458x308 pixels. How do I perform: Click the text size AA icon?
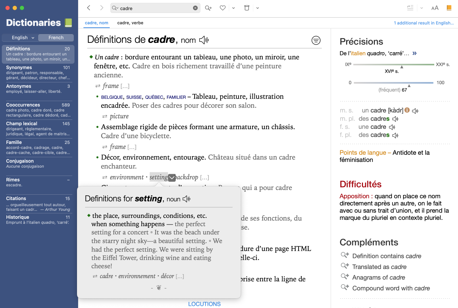click(x=435, y=8)
